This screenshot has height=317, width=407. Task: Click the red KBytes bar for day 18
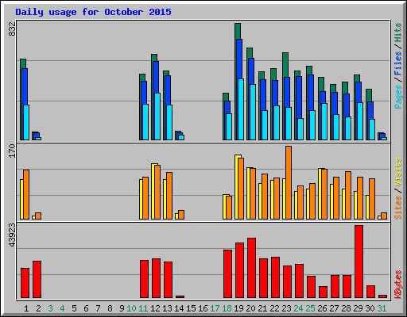click(227, 274)
